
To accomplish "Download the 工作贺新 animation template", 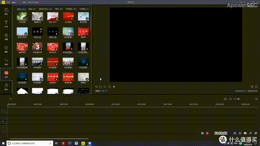I will point(72,18).
